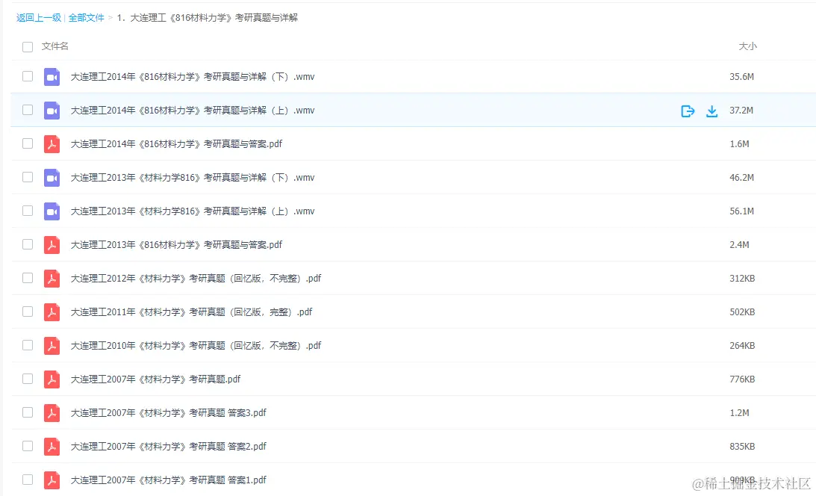
Task: Click the PDF icon for 2007年 考研真题.pdf
Action: coord(52,379)
